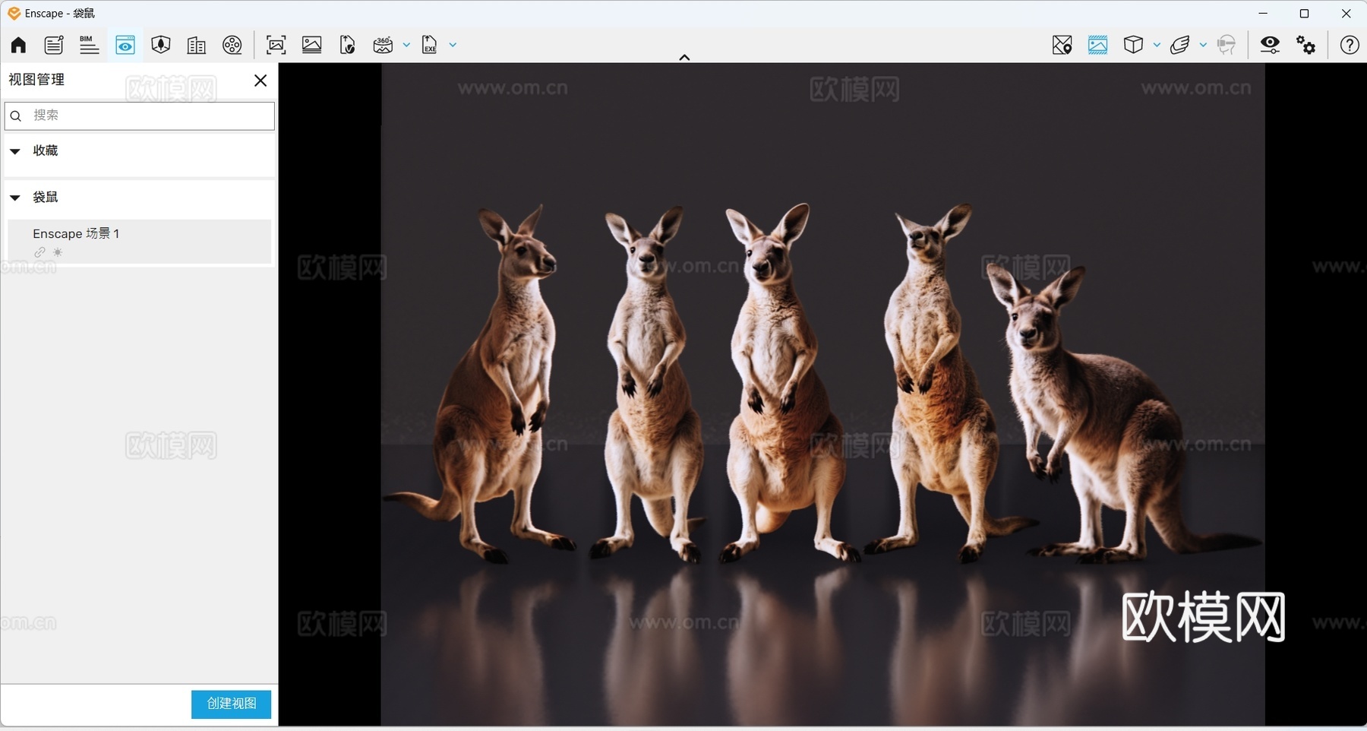
Task: Select the Enscape 场景 1 view
Action: pos(140,242)
